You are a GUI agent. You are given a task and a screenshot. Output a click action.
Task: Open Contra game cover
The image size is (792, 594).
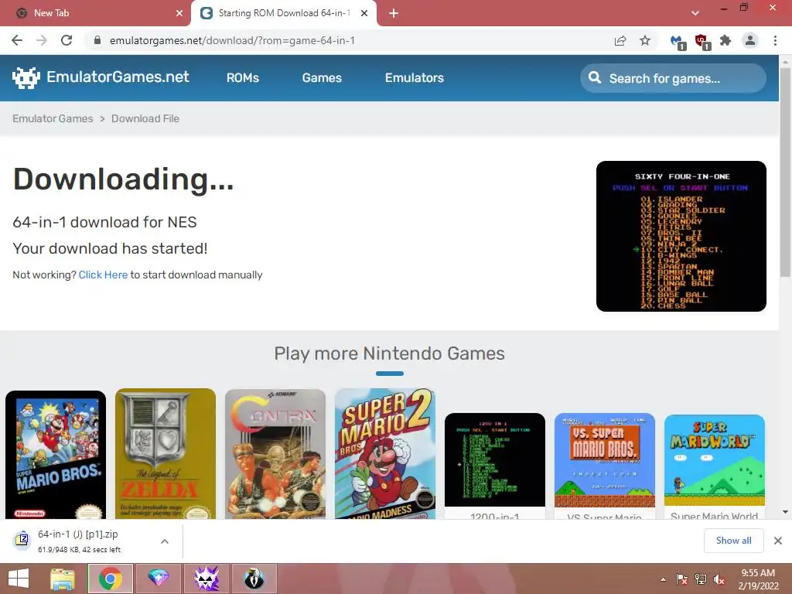click(x=275, y=454)
